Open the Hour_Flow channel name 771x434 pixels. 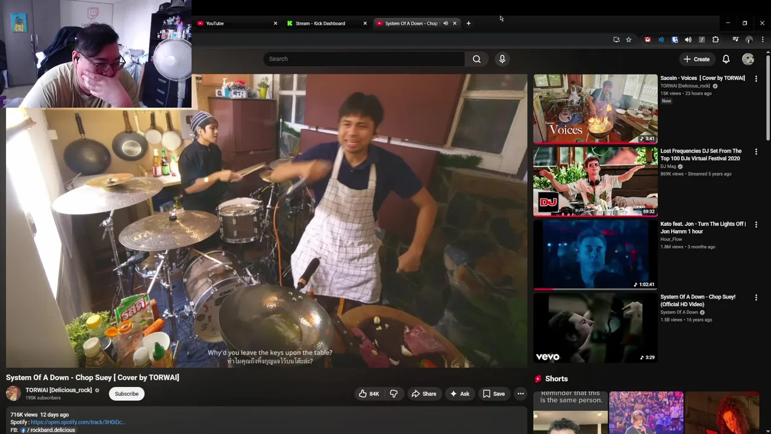(x=671, y=239)
